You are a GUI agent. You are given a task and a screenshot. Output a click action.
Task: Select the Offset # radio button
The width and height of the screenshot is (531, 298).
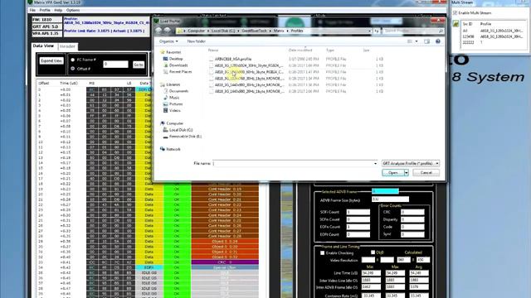73,69
